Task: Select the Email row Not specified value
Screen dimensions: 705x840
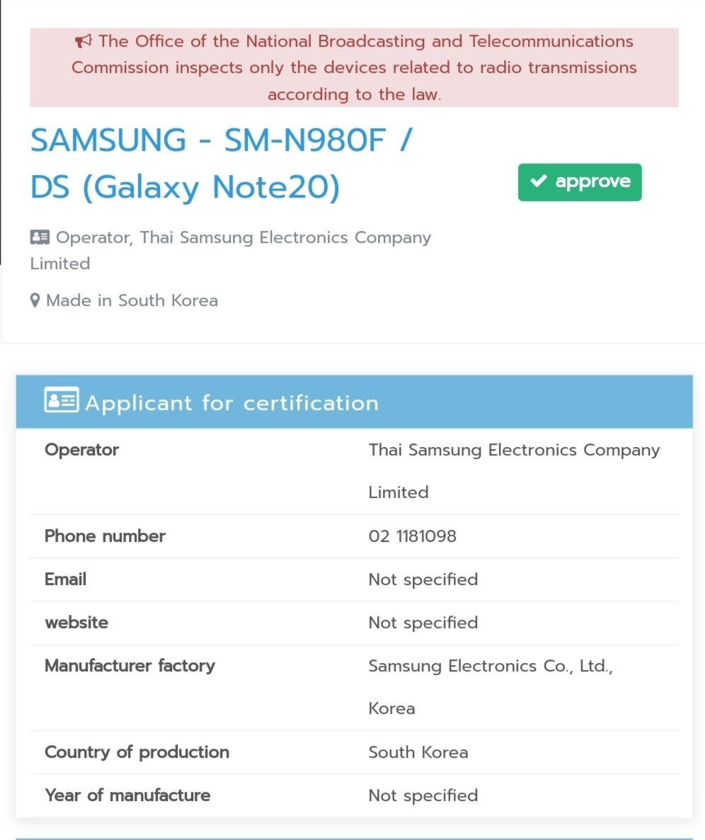Action: pos(423,579)
